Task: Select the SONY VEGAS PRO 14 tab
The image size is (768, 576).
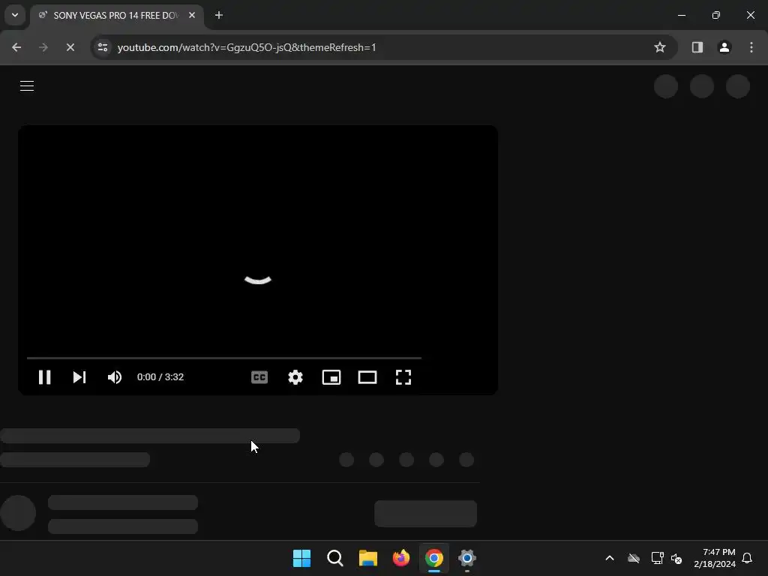Action: coord(118,15)
